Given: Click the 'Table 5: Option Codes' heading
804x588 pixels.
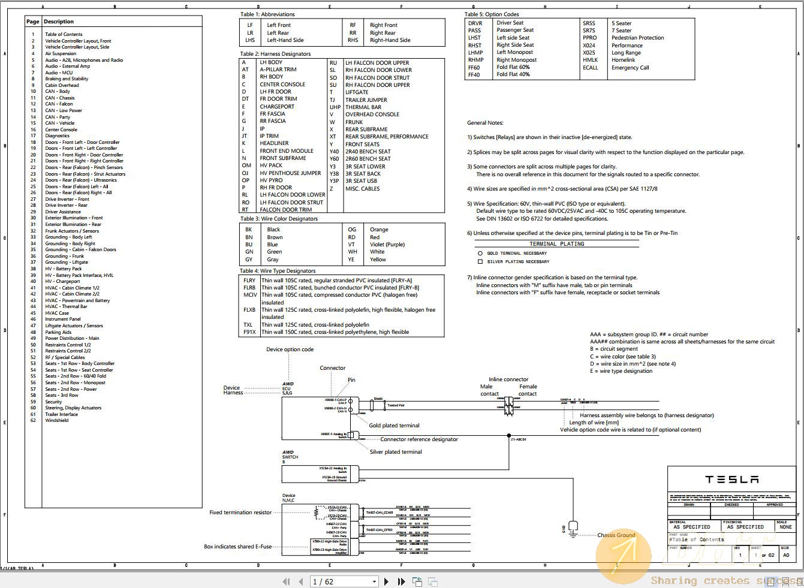Looking at the screenshot, I should (492, 14).
